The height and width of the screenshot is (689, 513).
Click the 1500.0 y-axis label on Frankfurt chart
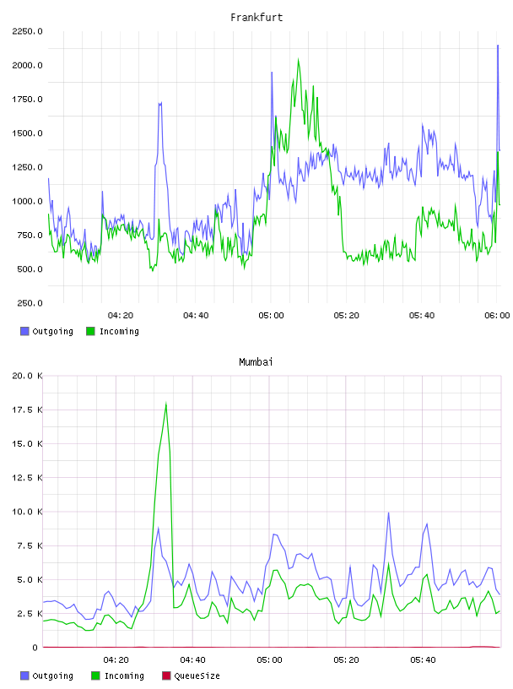27,133
